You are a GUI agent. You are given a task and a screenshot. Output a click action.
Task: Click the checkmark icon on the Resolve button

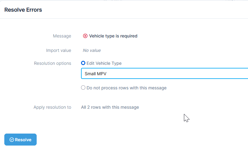[12, 140]
